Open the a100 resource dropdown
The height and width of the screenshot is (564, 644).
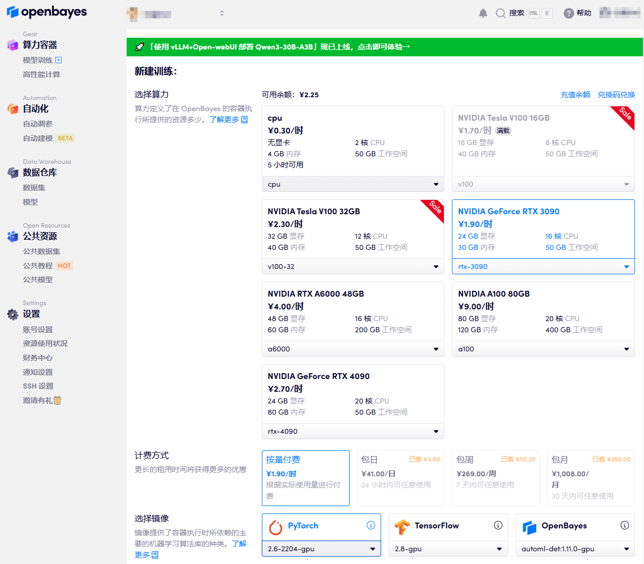pyautogui.click(x=543, y=349)
